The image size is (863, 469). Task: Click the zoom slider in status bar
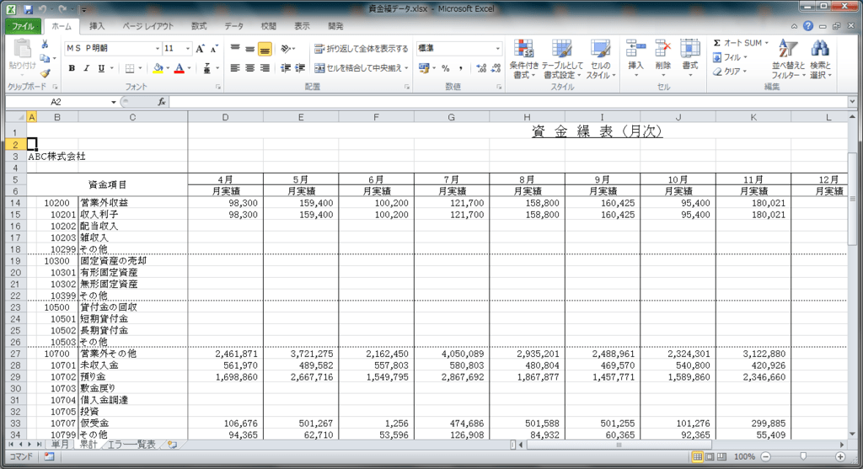pyautogui.click(x=803, y=456)
